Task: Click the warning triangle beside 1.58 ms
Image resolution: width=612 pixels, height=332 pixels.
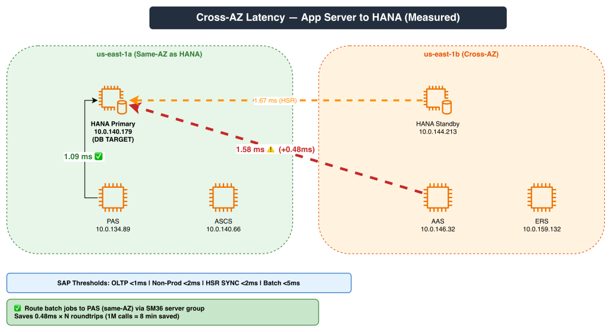Action: coord(271,150)
